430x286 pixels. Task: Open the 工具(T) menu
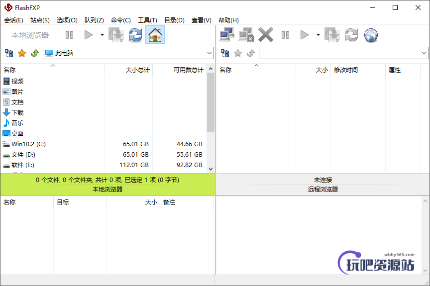[x=147, y=20]
